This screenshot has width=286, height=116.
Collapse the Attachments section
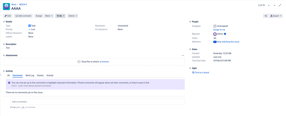coord(4,55)
